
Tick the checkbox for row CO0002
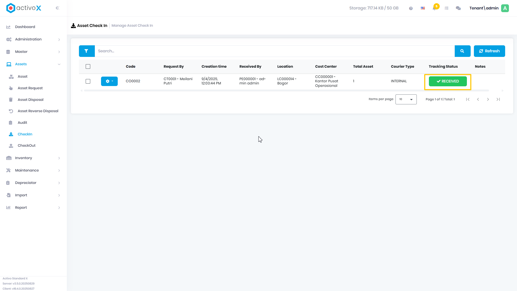coord(88,81)
